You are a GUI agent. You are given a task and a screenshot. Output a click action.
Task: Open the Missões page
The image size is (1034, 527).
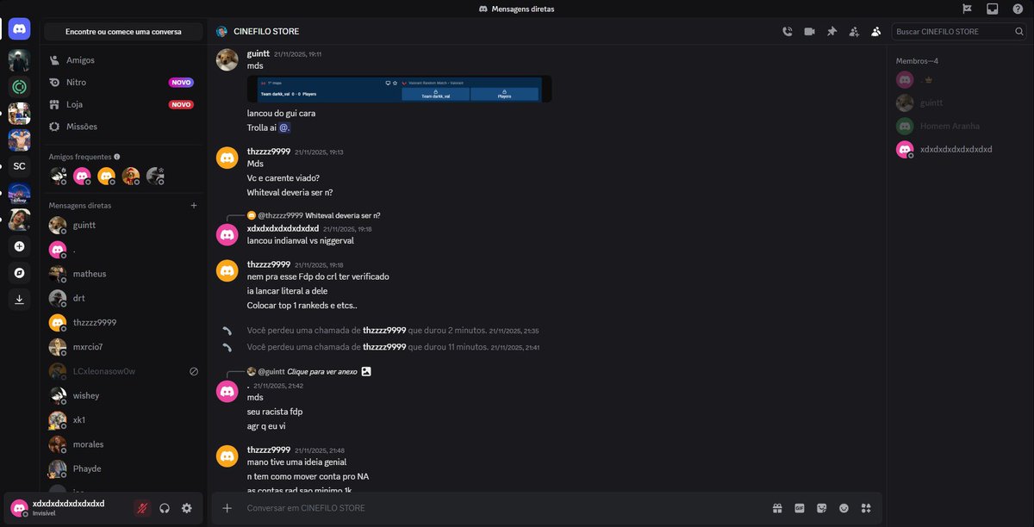tap(124, 127)
